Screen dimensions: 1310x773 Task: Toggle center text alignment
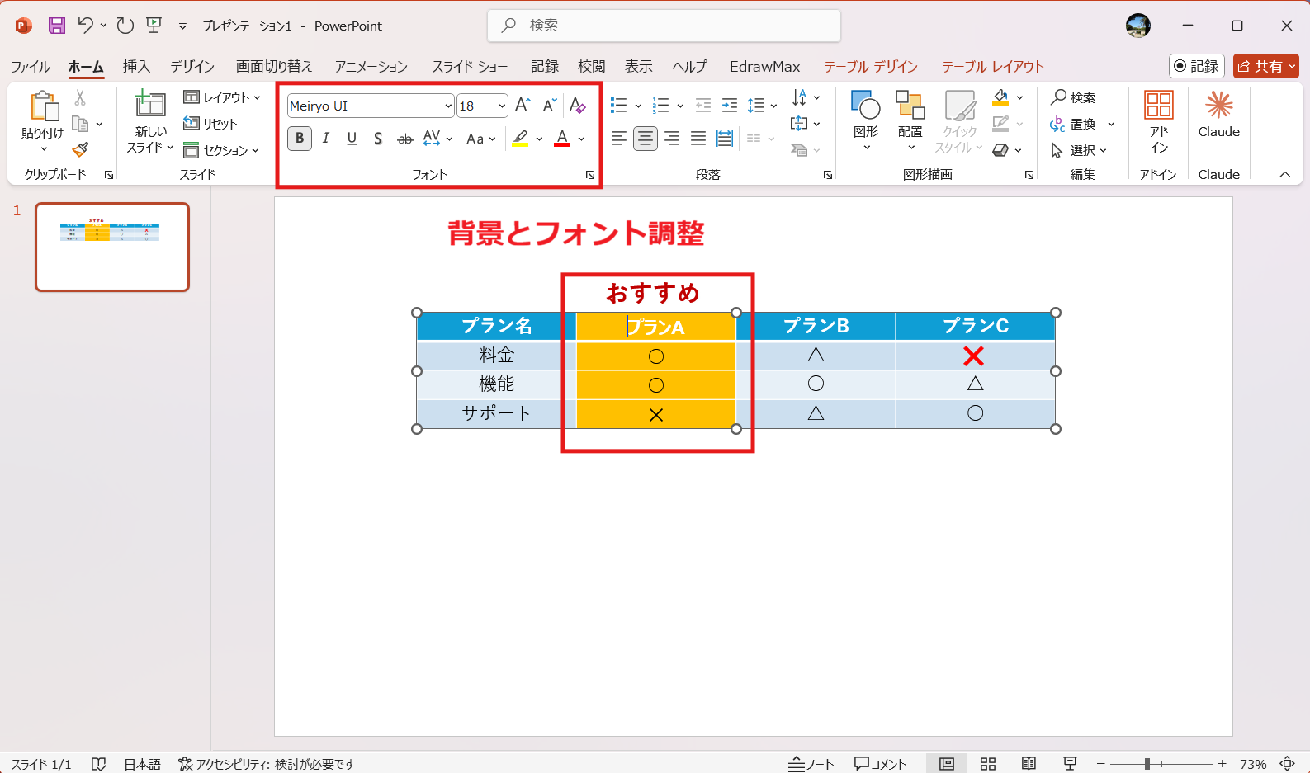coord(646,139)
